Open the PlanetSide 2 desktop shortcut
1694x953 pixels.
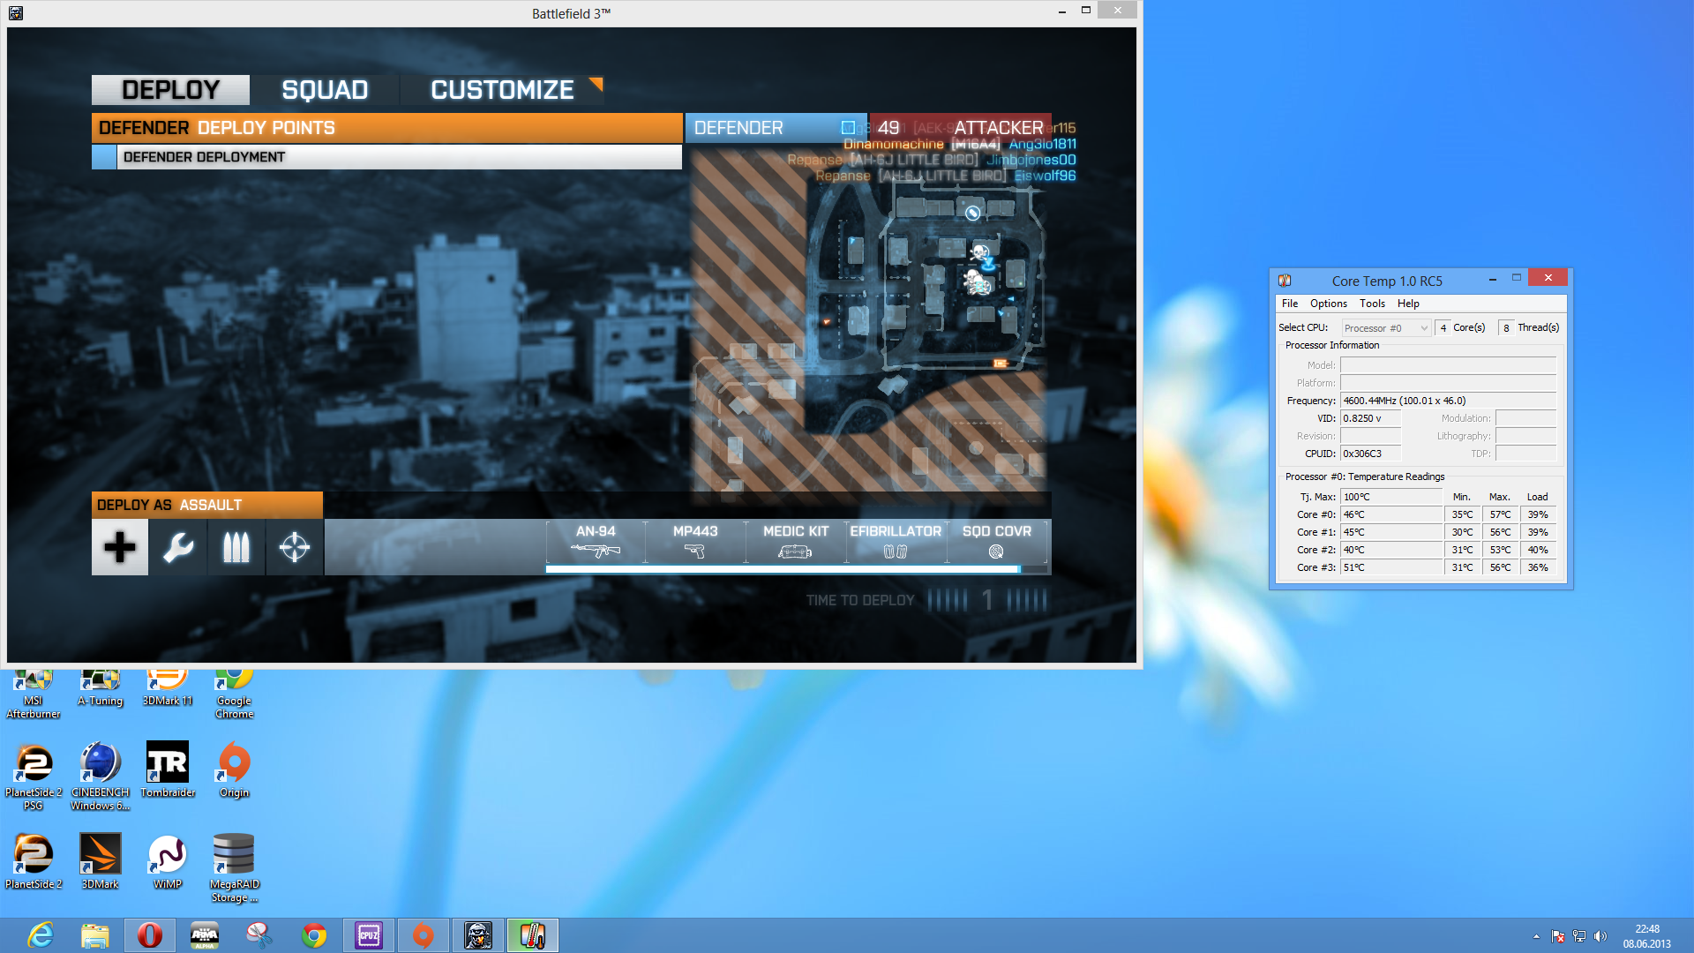pyautogui.click(x=34, y=861)
